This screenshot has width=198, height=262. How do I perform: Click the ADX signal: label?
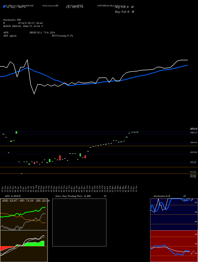(x=10, y=36)
